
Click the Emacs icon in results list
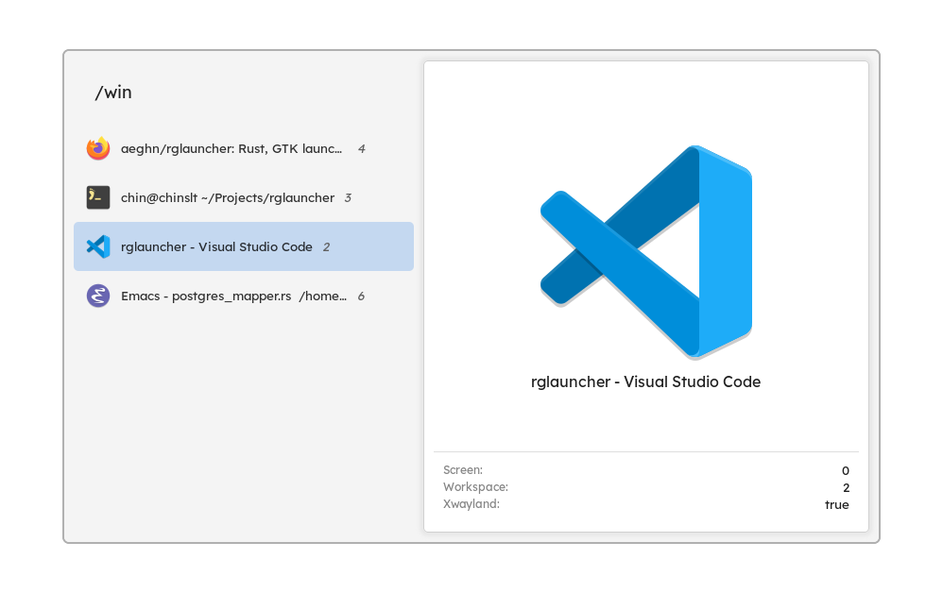point(98,296)
